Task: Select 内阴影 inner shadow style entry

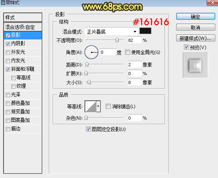Action: (23, 44)
